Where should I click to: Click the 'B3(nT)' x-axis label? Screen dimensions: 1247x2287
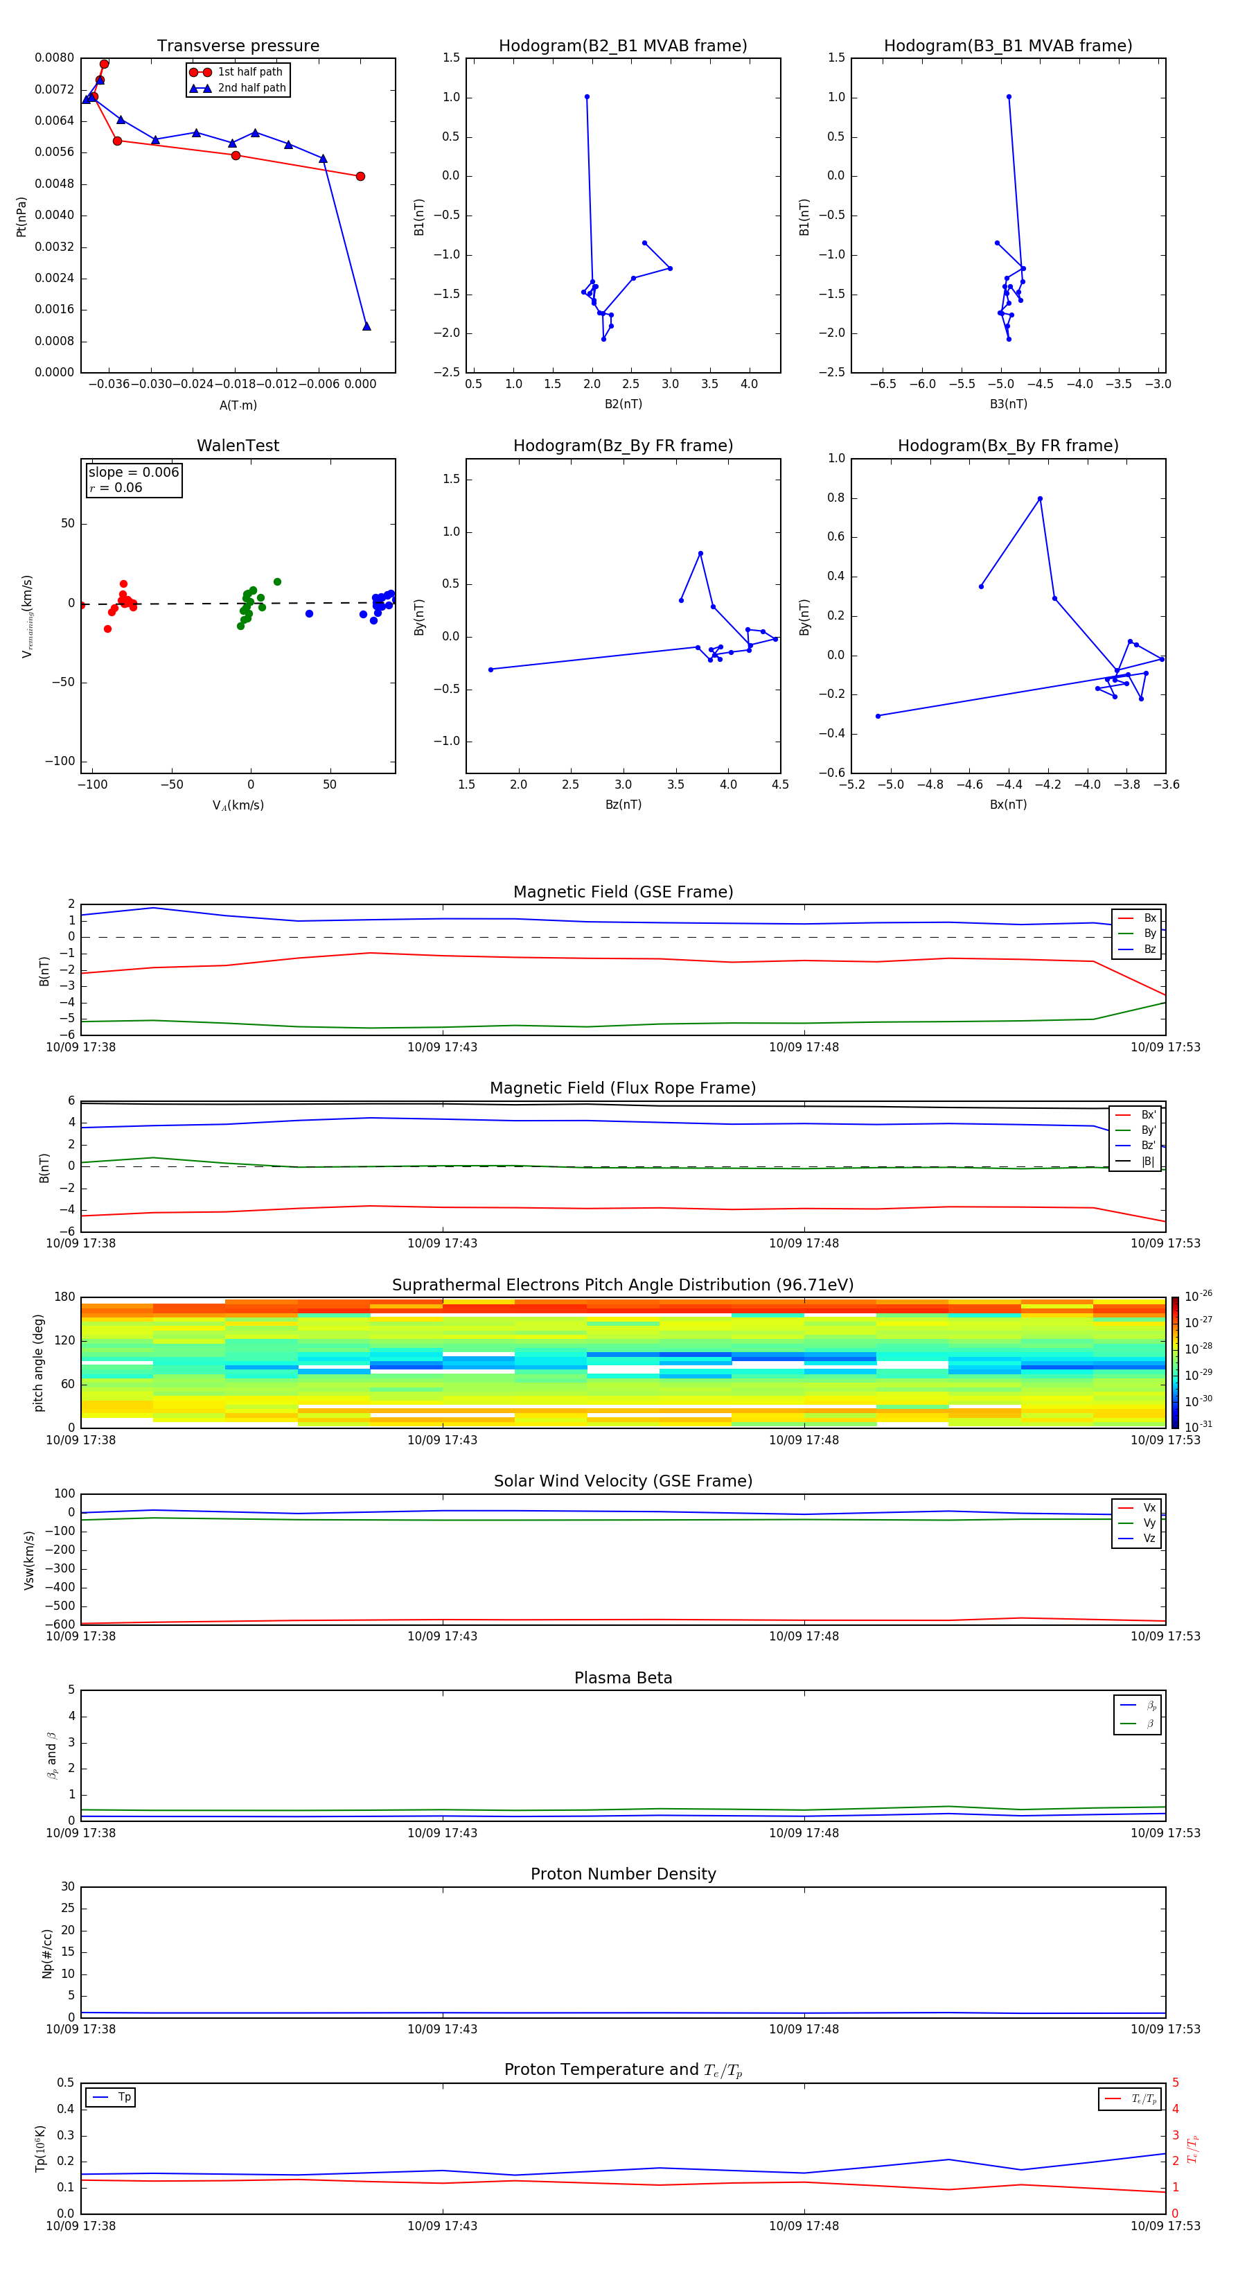point(1008,404)
